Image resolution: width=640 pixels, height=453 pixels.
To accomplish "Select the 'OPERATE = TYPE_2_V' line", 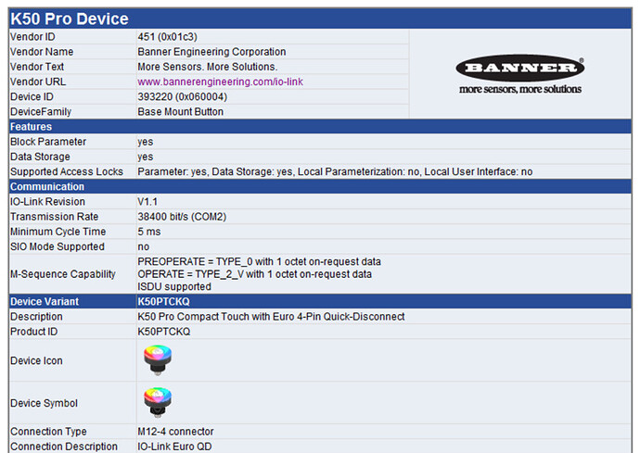I will click(255, 274).
